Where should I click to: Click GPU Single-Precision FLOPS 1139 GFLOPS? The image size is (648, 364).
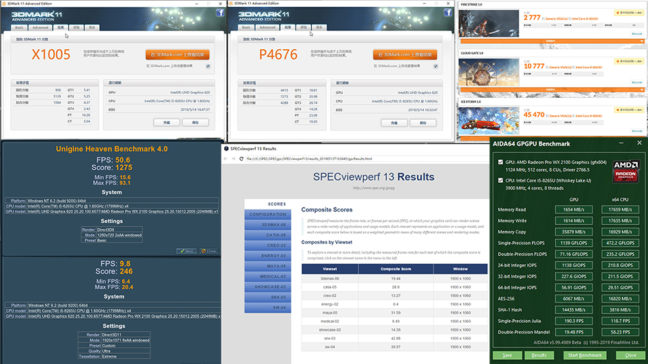(574, 243)
